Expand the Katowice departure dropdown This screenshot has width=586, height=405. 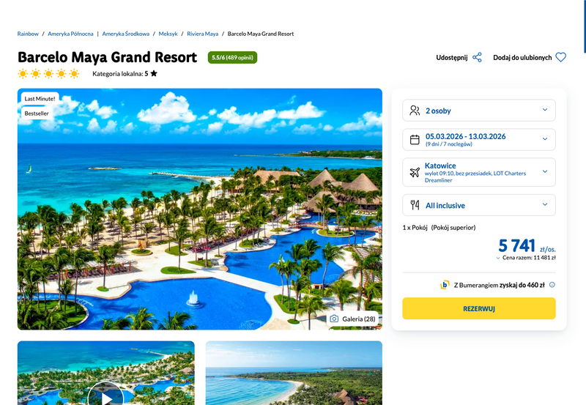[x=479, y=172]
